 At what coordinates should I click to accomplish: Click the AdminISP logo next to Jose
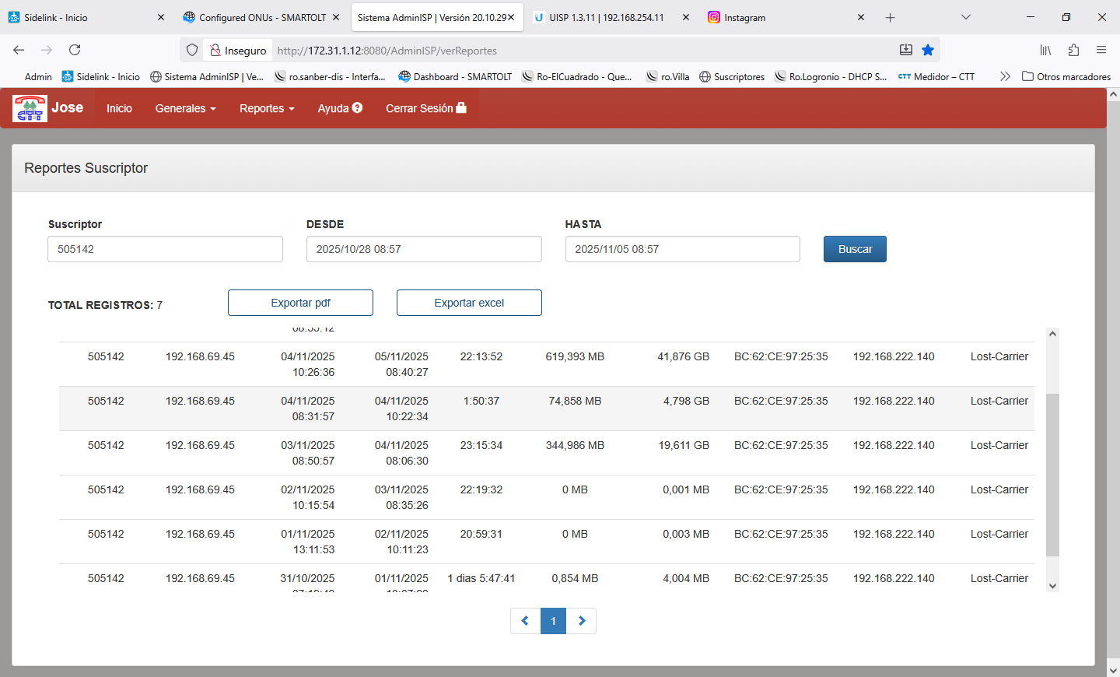coord(30,108)
